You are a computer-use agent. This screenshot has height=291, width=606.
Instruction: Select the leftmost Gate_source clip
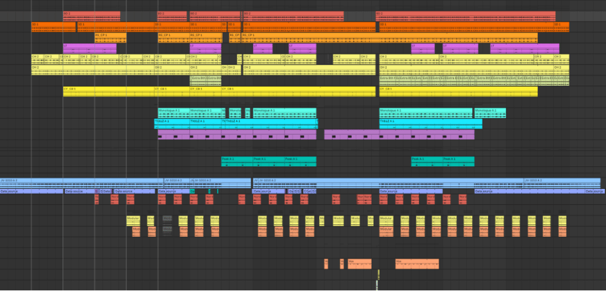tap(32, 191)
